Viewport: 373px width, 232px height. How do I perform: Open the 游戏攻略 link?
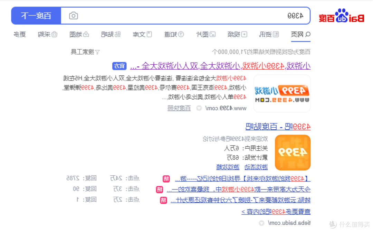(x=228, y=167)
